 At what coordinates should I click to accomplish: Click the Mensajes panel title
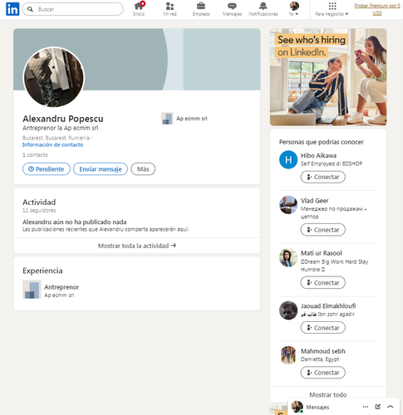pos(317,407)
